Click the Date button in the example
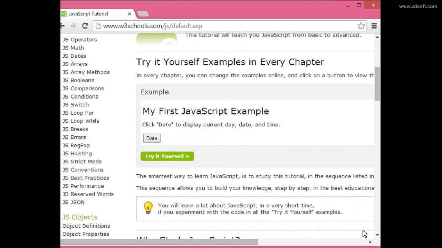 pos(152,138)
